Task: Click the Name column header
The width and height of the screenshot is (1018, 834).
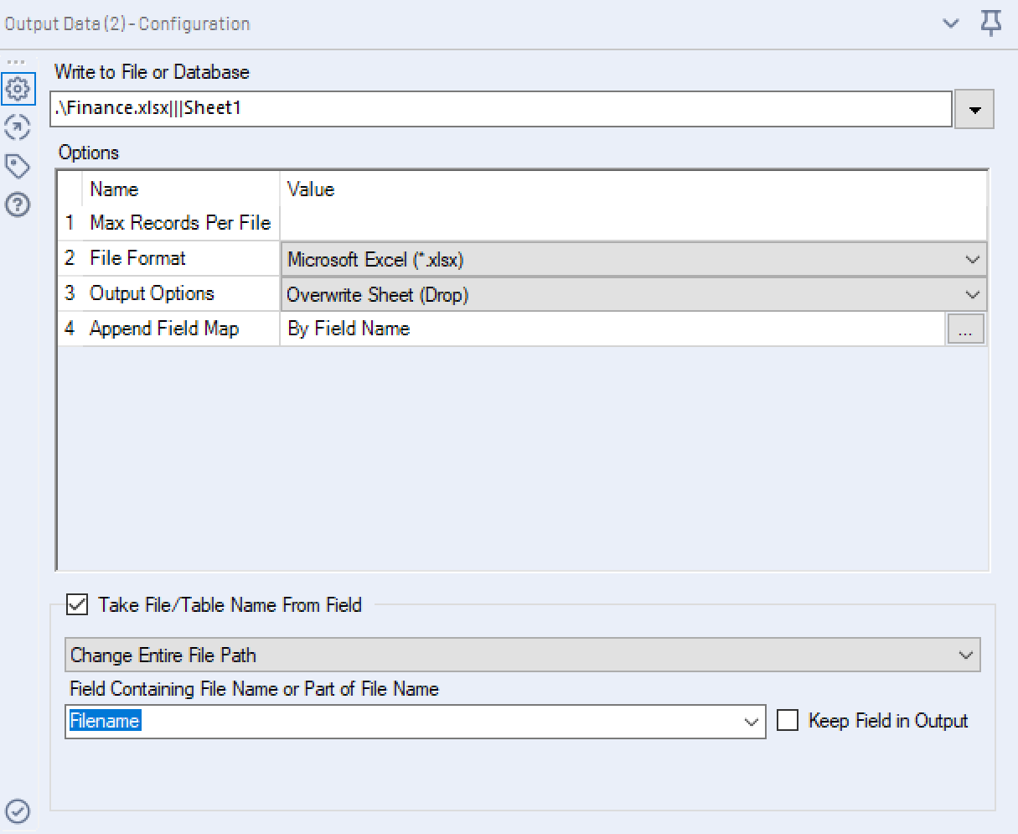Action: pyautogui.click(x=114, y=189)
